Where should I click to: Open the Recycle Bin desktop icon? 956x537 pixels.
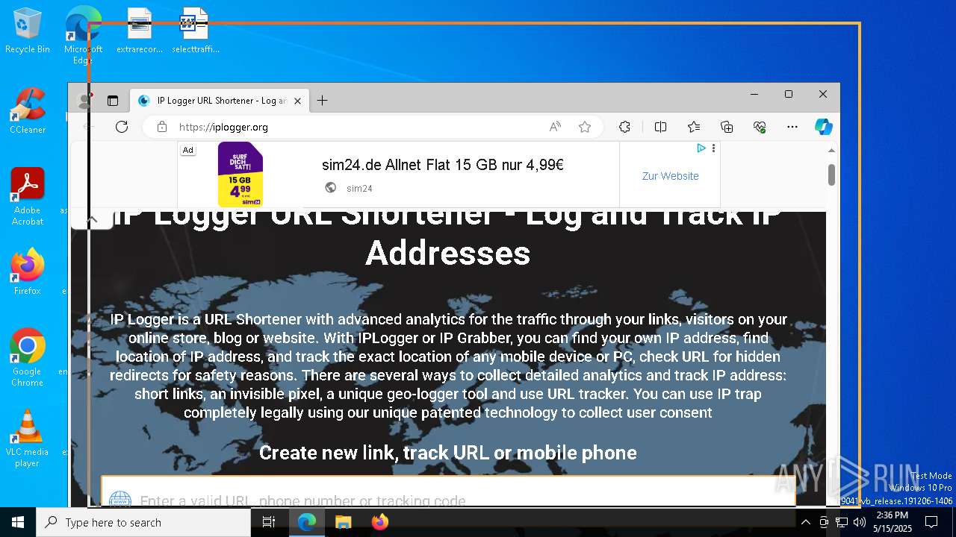pyautogui.click(x=28, y=31)
